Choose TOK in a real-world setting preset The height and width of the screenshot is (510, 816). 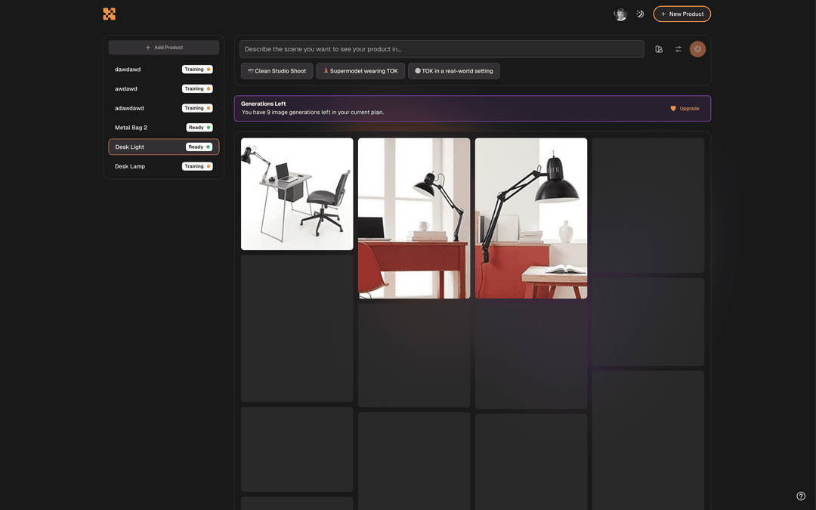(x=454, y=71)
